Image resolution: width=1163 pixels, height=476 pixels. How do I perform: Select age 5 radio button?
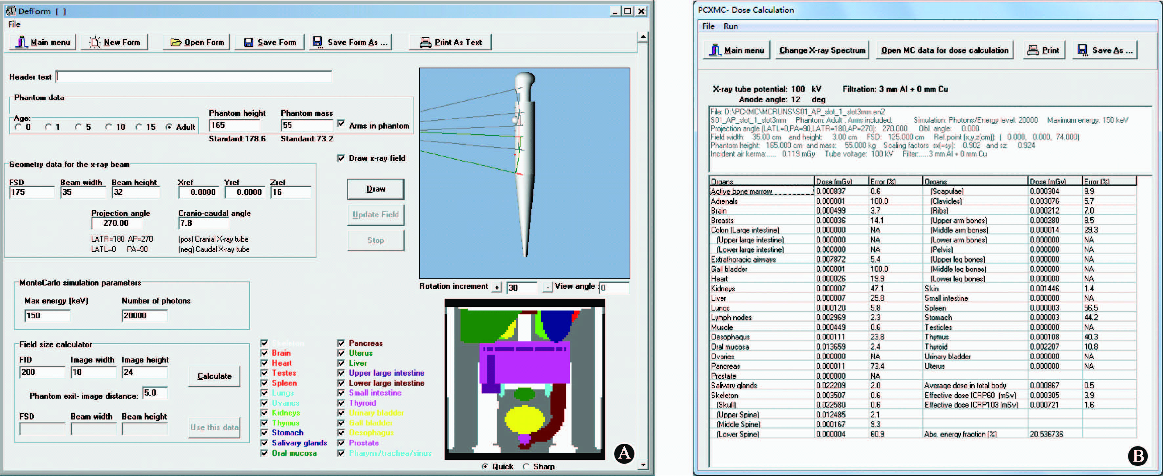tap(78, 127)
